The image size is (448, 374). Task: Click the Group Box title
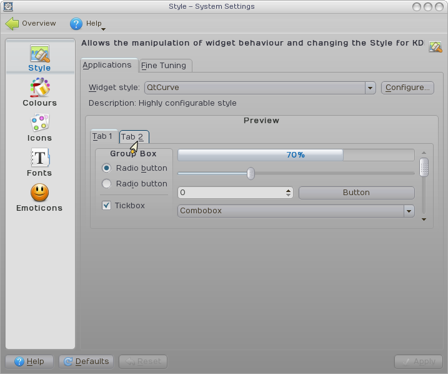(x=134, y=154)
